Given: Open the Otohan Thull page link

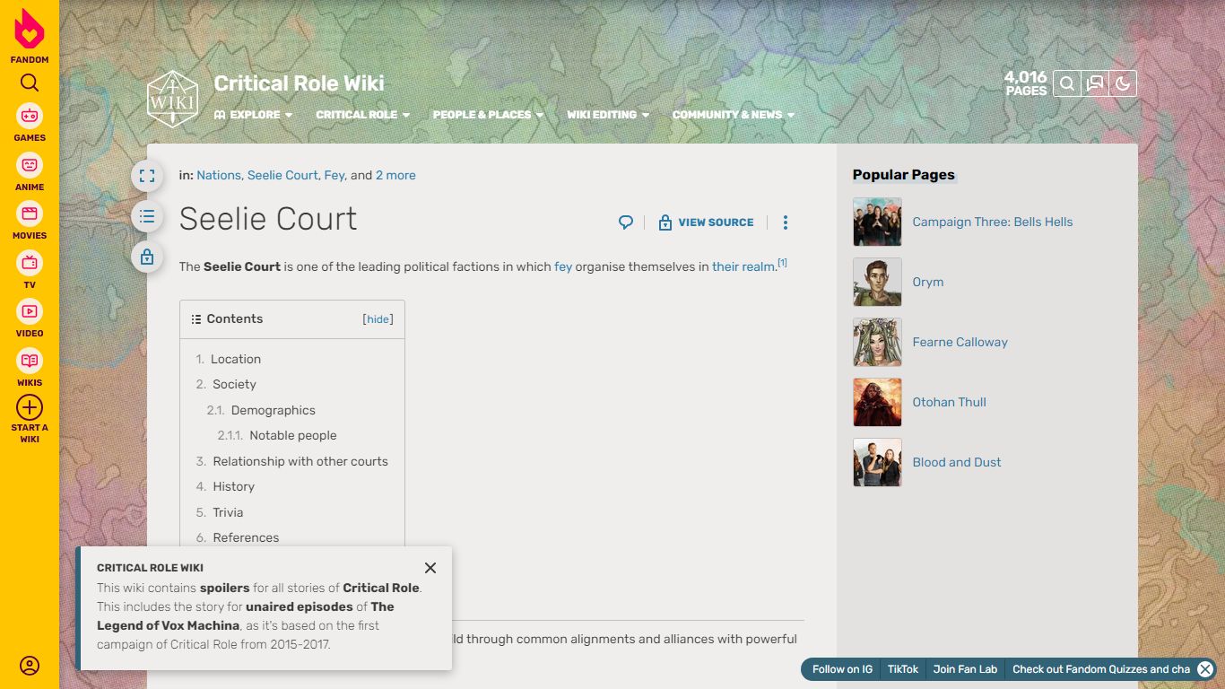Looking at the screenshot, I should pos(950,403).
